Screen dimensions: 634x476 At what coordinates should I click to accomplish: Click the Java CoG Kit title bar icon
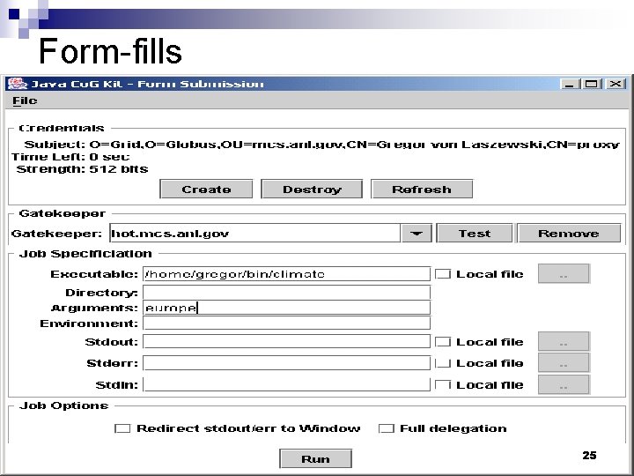(x=18, y=84)
